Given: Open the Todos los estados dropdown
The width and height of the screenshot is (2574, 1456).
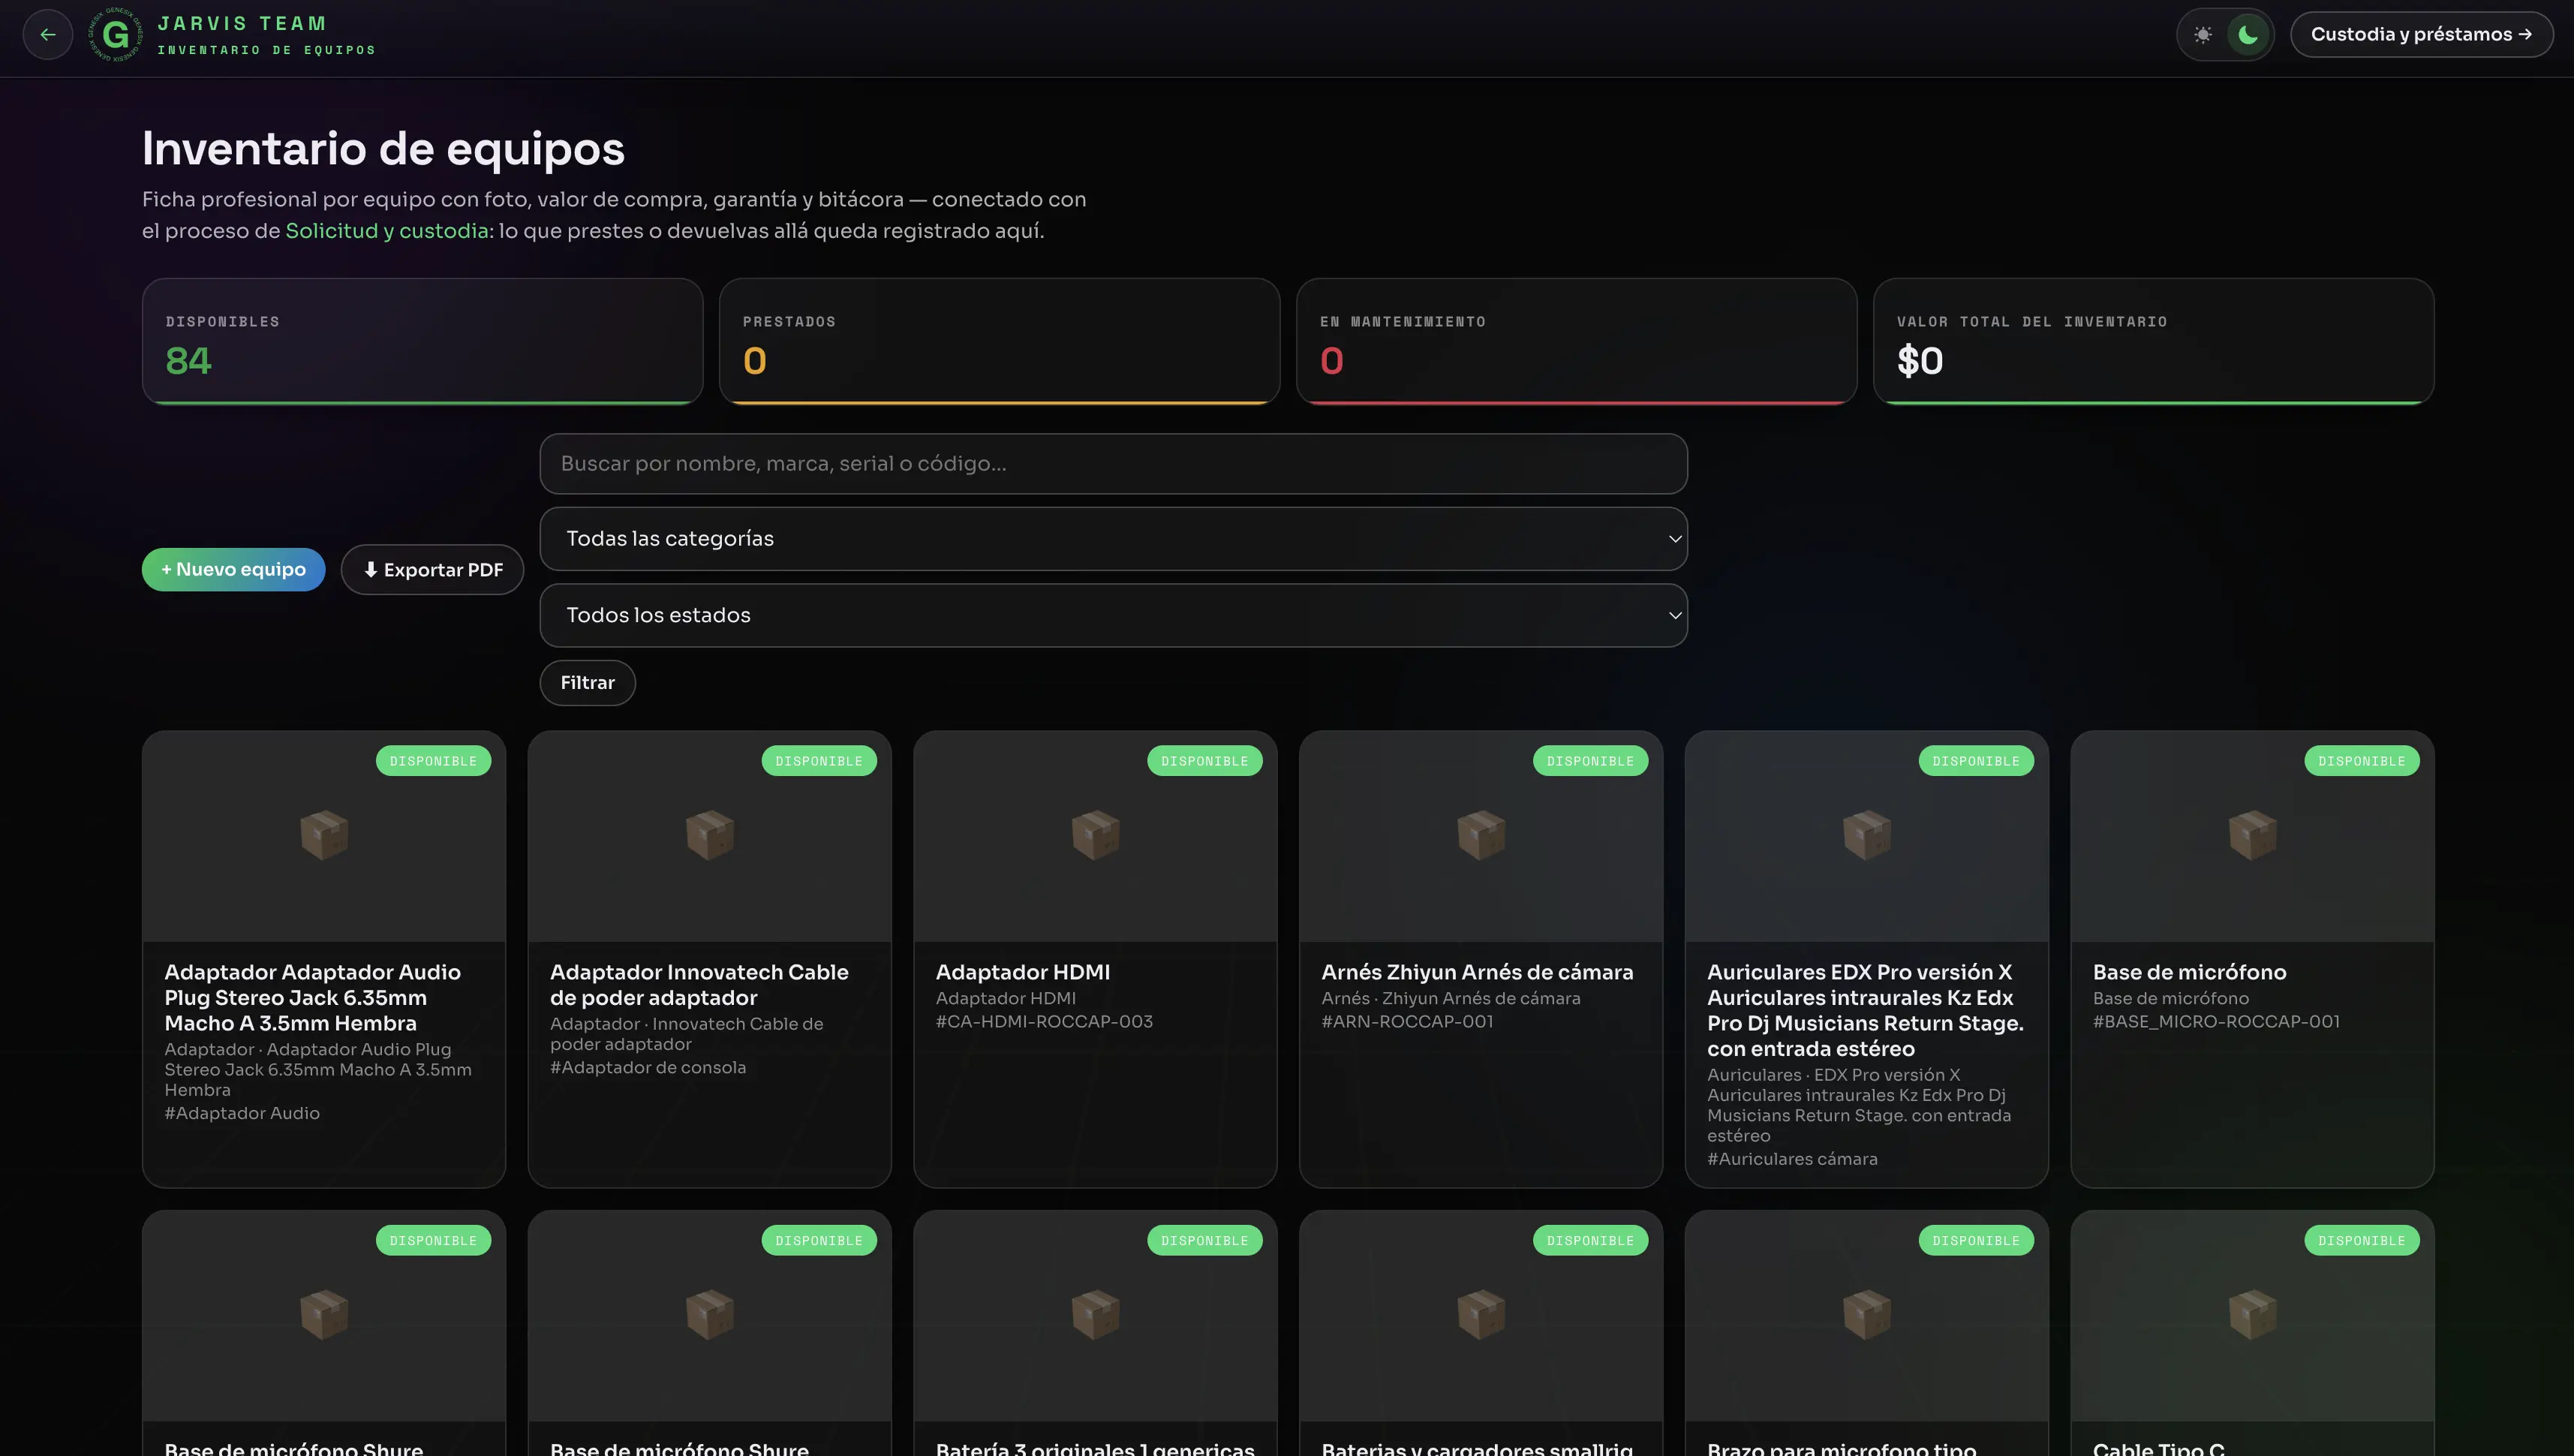Looking at the screenshot, I should (x=1114, y=615).
